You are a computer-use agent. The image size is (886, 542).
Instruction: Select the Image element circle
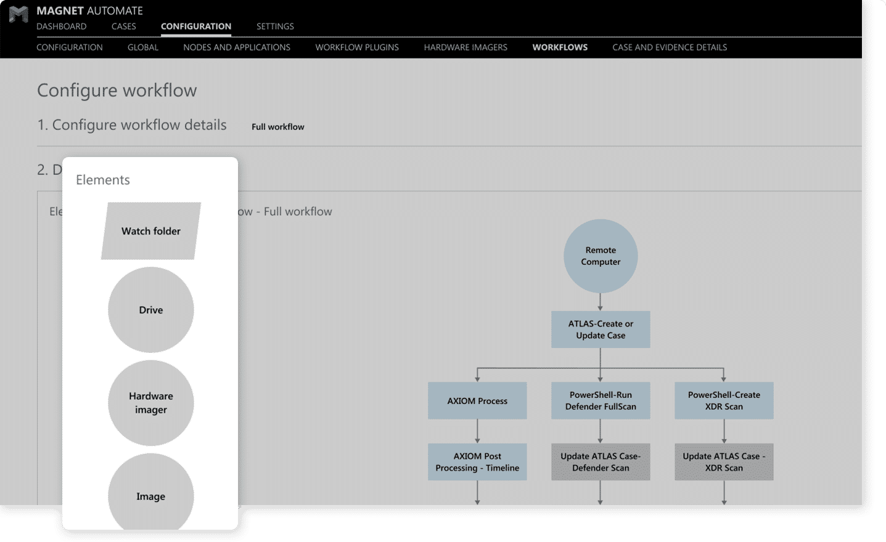pos(151,493)
